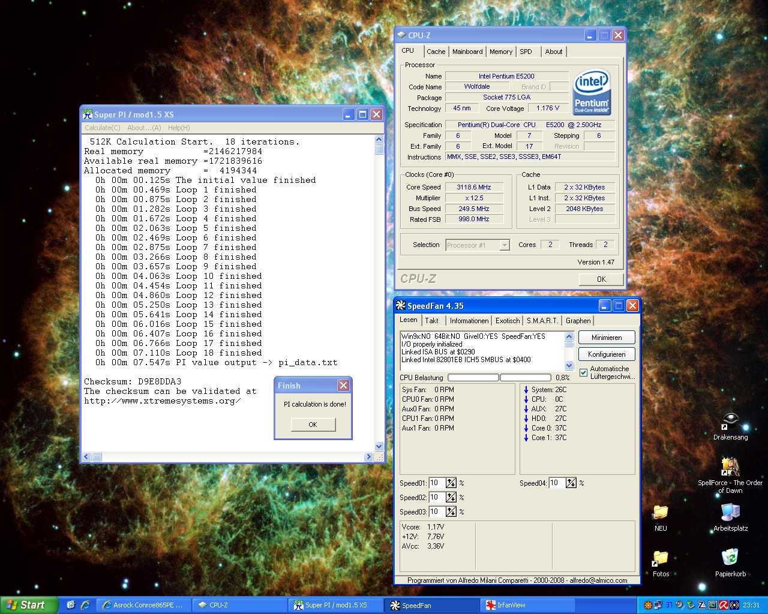The height and width of the screenshot is (614, 768).
Task: Click the OK button in CPU-Z
Action: (601, 279)
